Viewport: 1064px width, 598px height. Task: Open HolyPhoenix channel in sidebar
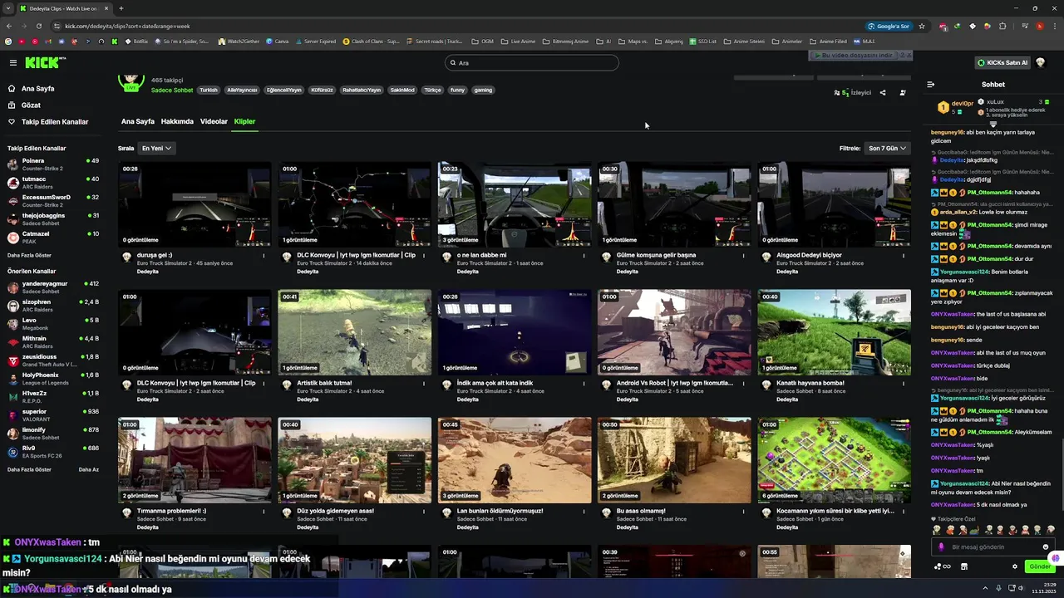point(53,378)
